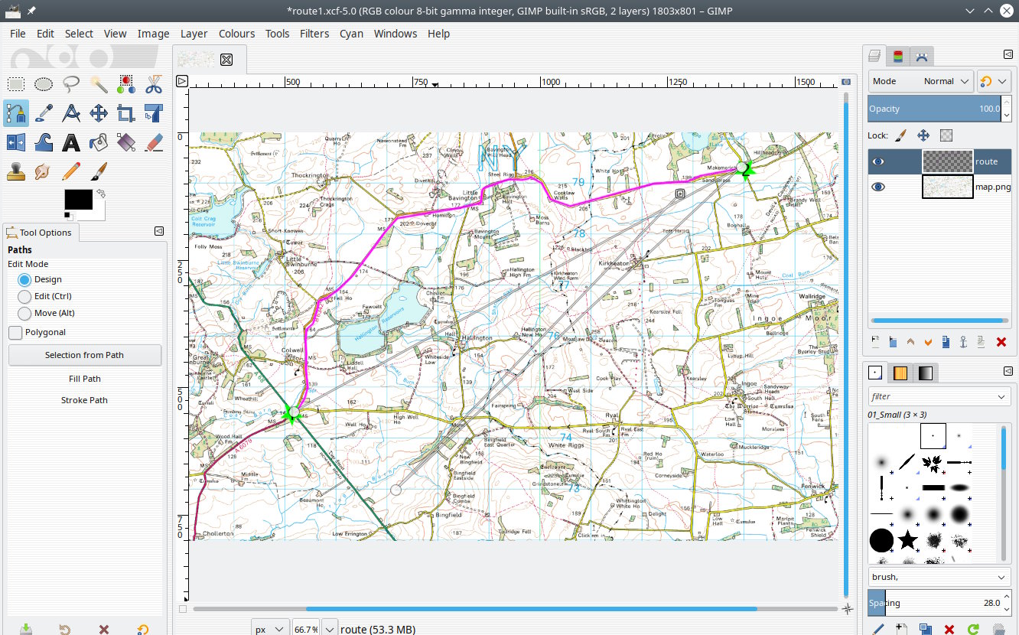
Task: Duplicate the selected layer
Action: (946, 342)
